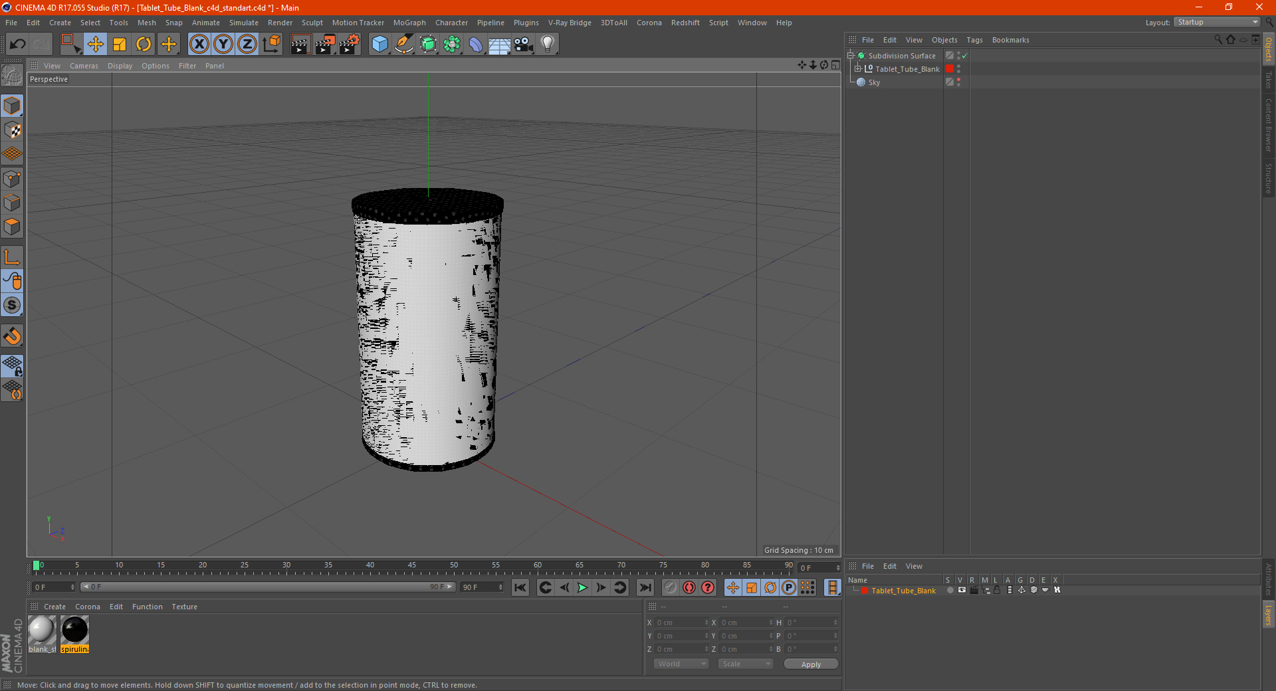This screenshot has width=1276, height=691.
Task: Add a Subdivision Surface generator
Action: pyautogui.click(x=428, y=45)
